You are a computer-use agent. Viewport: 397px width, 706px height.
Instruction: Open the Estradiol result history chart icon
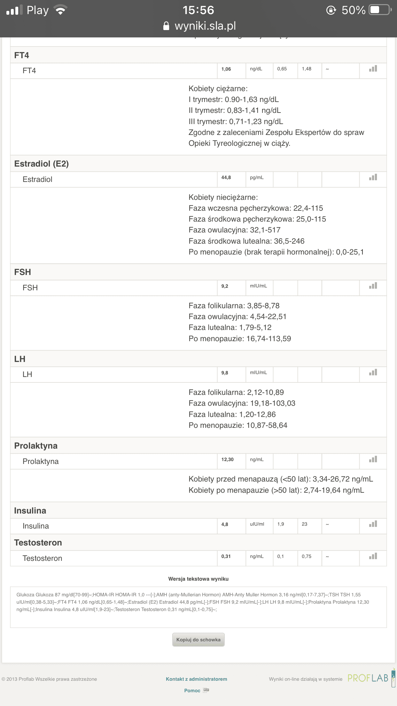tap(373, 177)
